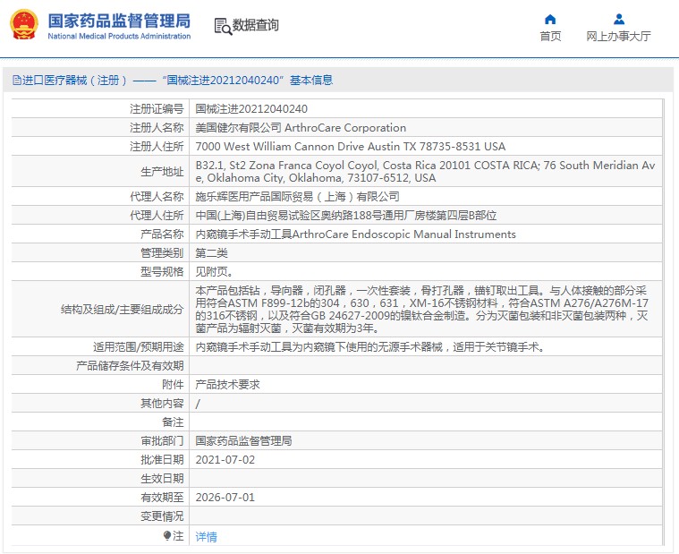Image resolution: width=679 pixels, height=554 pixels.
Task: Click production address starting with B32.1
Action: (425, 172)
